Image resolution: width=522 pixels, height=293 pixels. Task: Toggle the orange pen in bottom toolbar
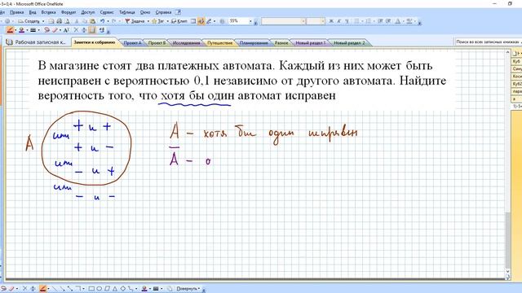[43, 289]
